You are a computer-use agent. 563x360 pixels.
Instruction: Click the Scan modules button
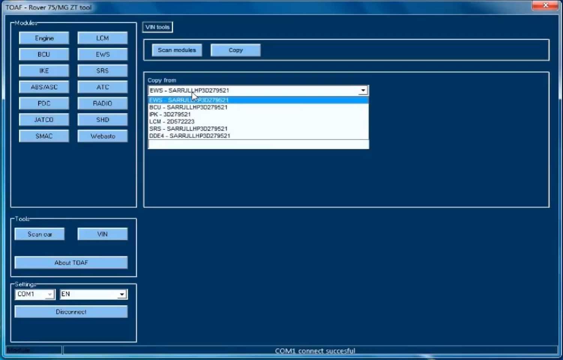click(177, 50)
